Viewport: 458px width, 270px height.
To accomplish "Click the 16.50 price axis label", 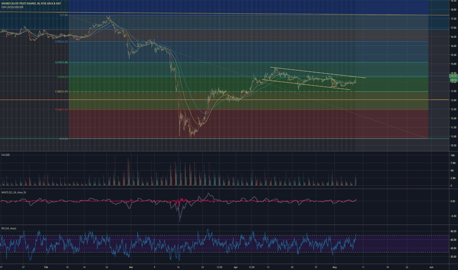I will (453, 37).
